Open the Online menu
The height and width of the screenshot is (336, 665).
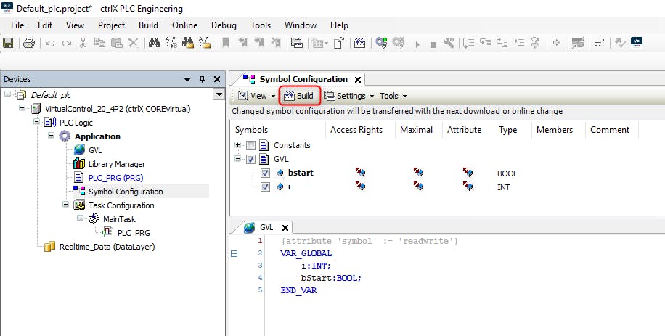(x=185, y=25)
